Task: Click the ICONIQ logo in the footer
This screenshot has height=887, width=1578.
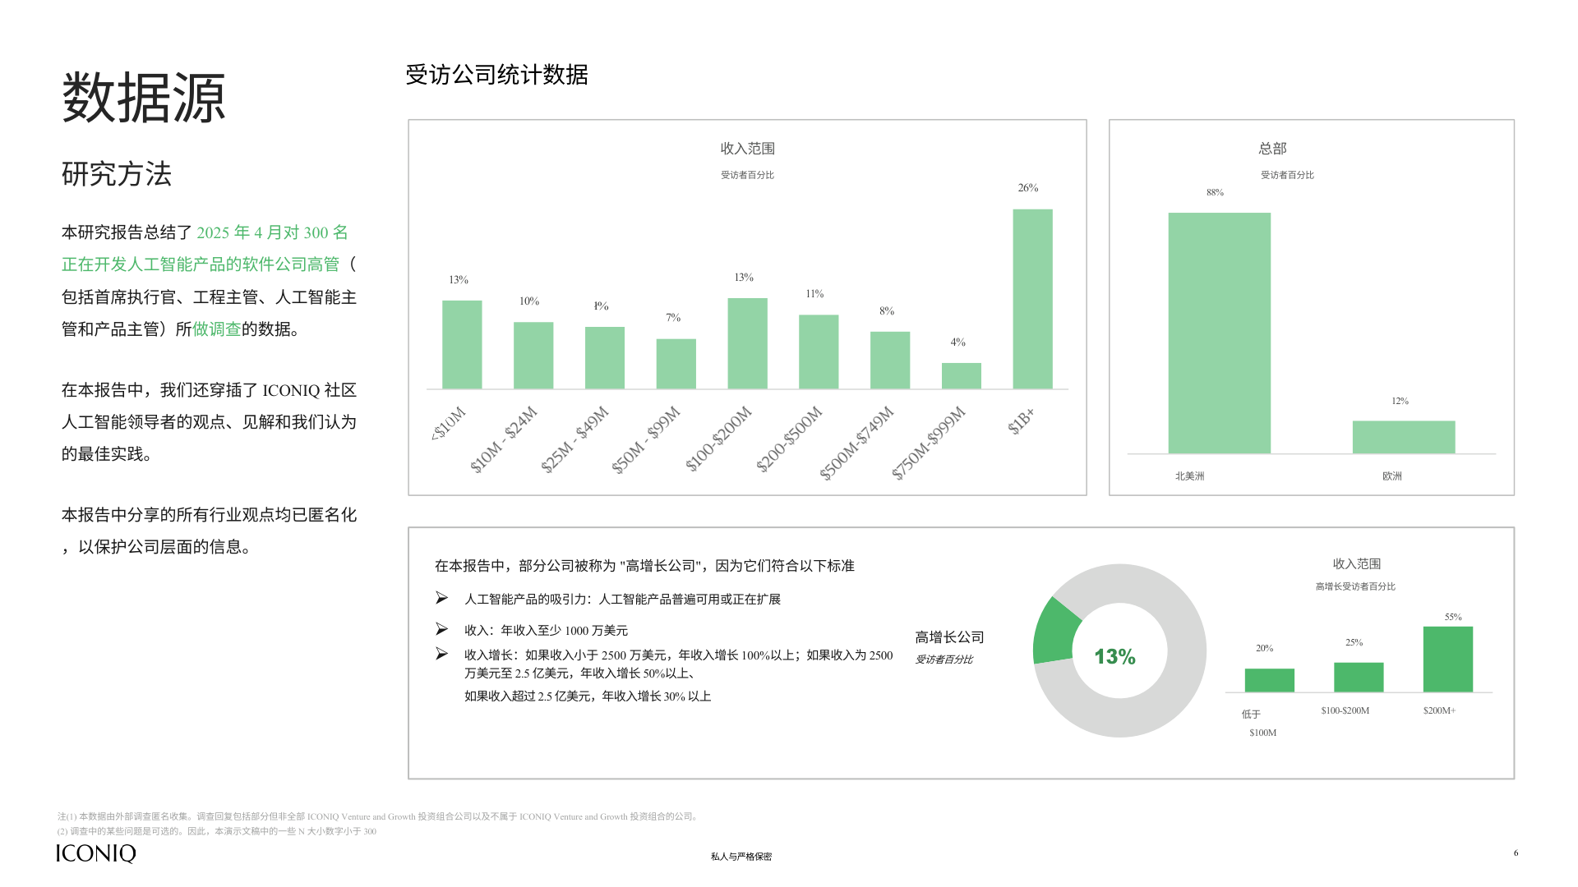Action: (96, 853)
